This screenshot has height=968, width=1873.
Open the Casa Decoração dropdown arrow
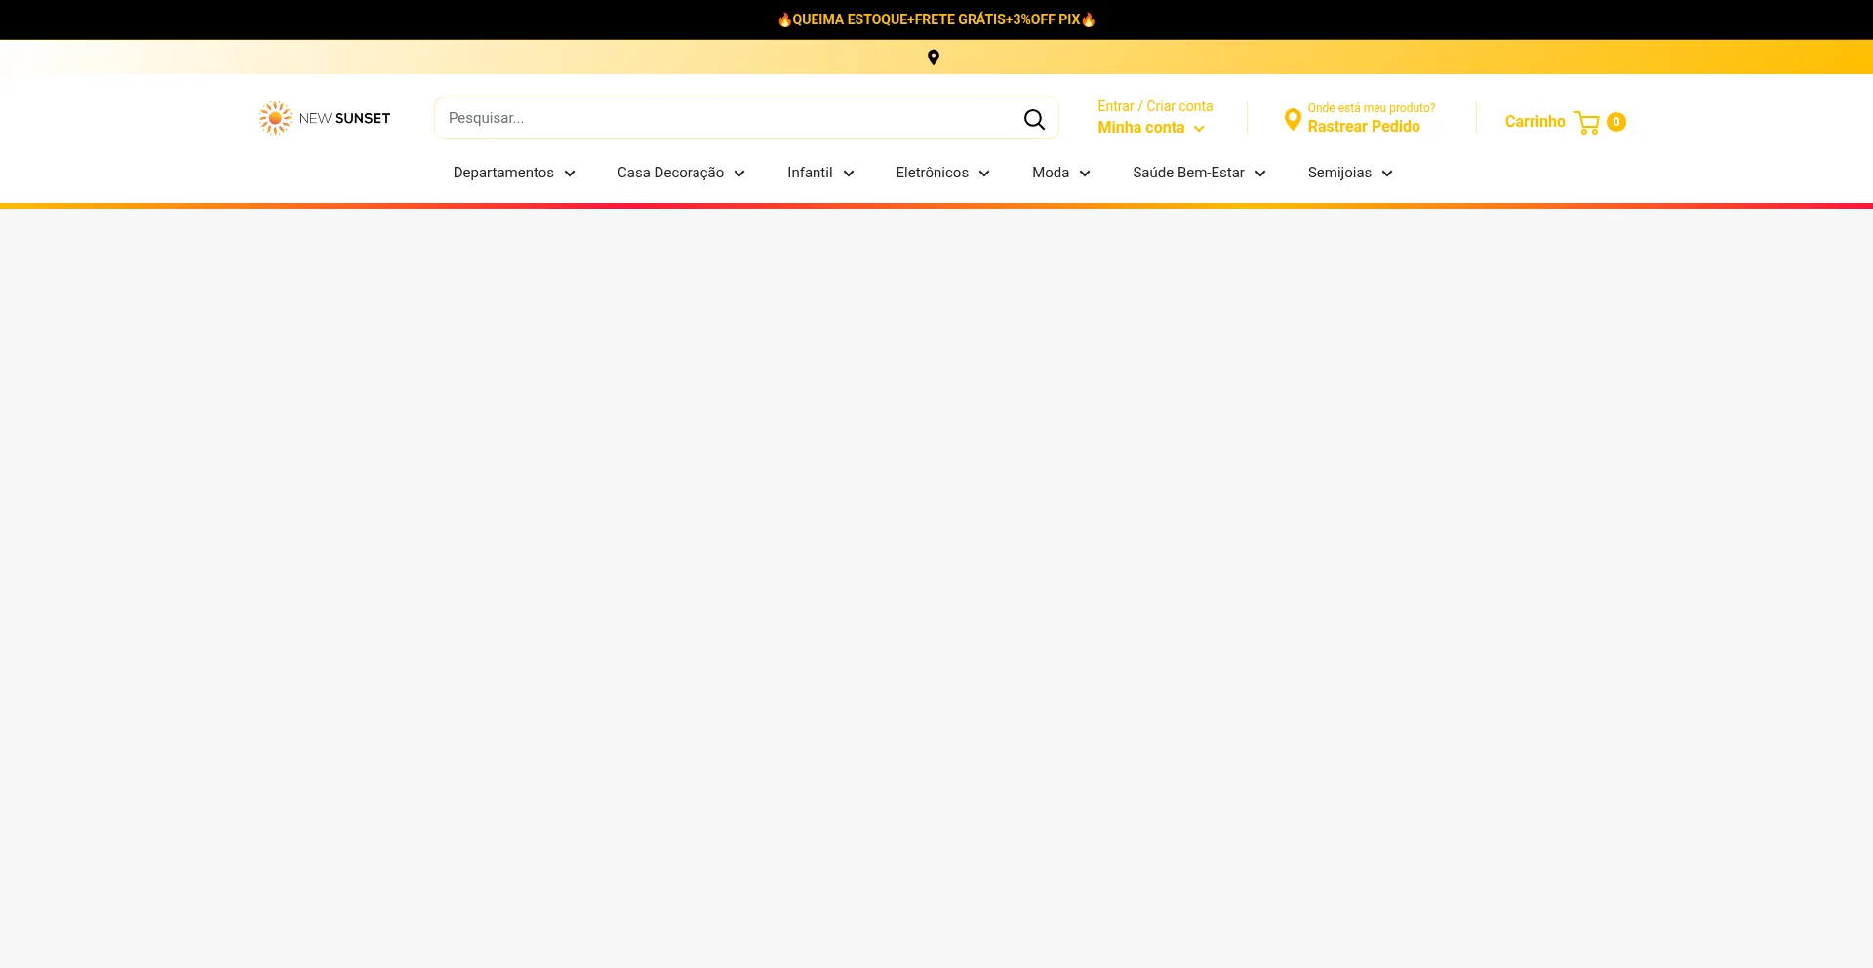pyautogui.click(x=739, y=174)
